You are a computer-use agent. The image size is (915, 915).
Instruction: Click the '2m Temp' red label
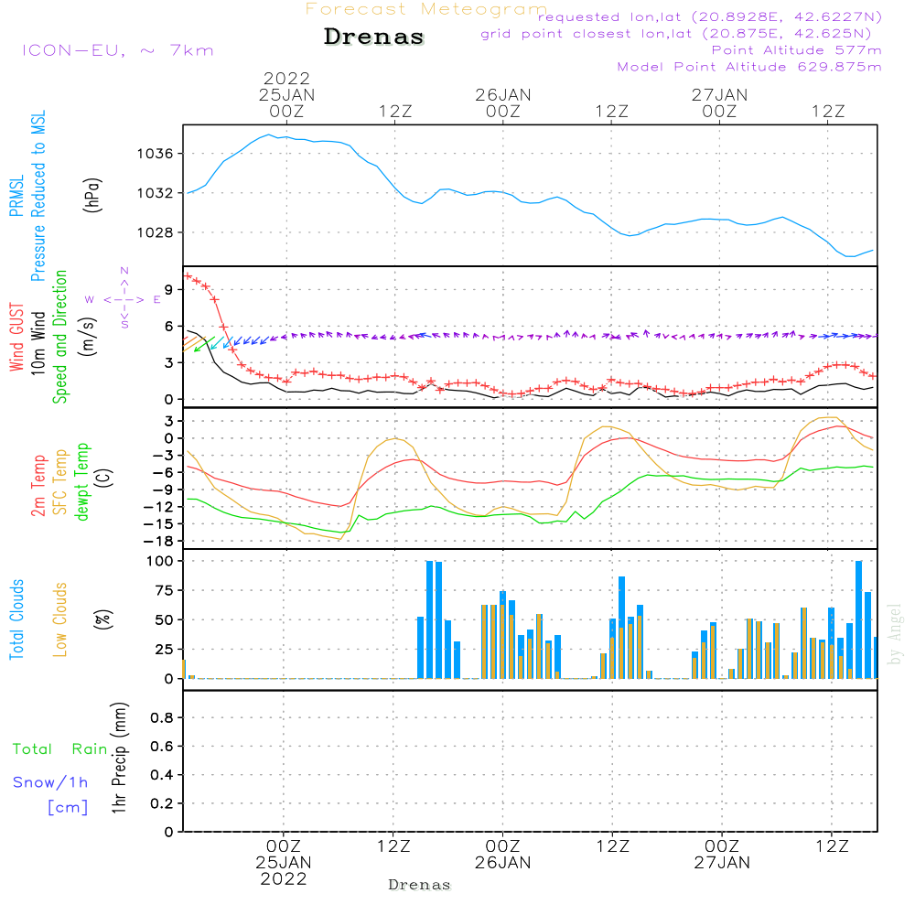point(38,486)
